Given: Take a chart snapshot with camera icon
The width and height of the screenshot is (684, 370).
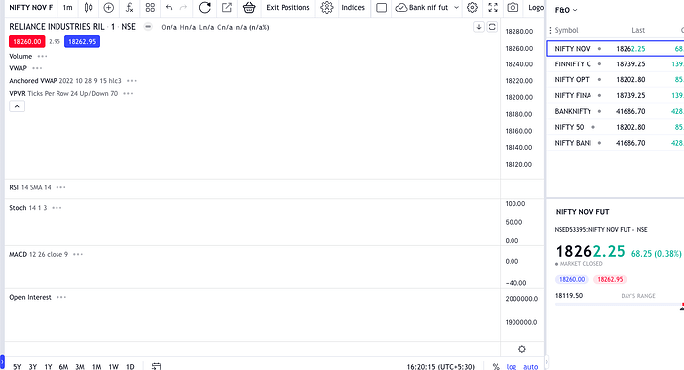Looking at the screenshot, I should coord(513,7).
